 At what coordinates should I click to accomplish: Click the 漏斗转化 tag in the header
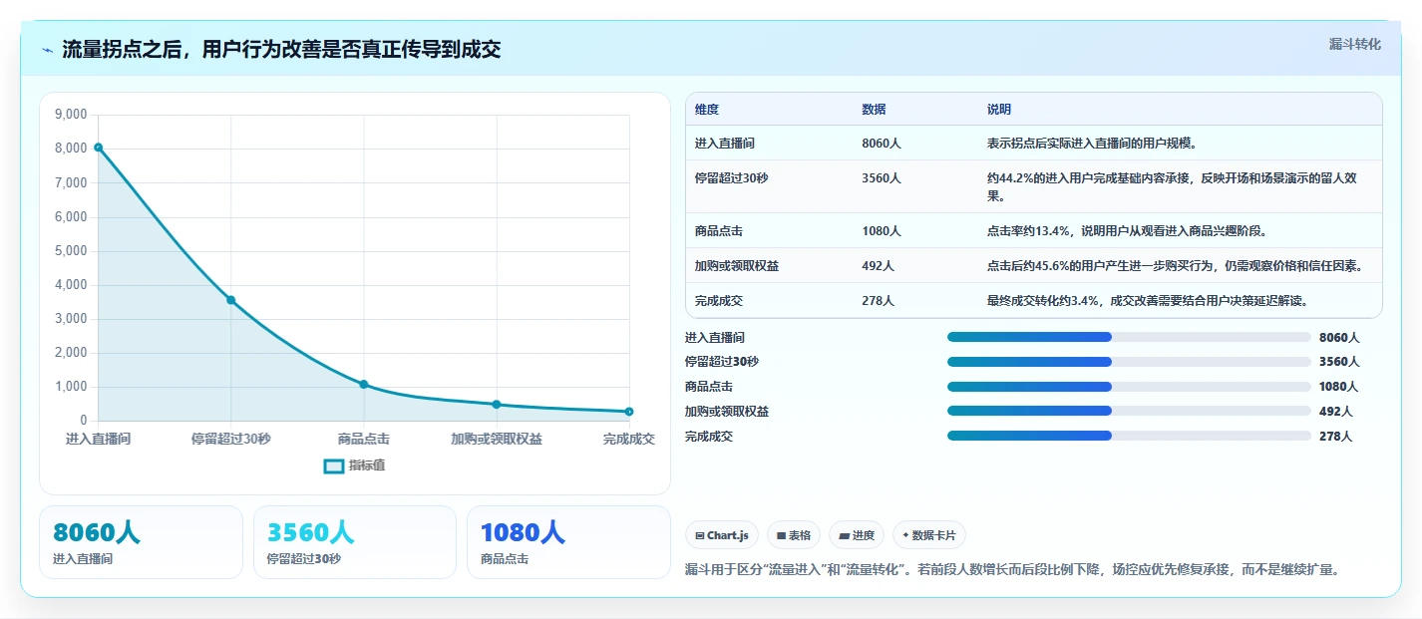pyautogui.click(x=1355, y=44)
